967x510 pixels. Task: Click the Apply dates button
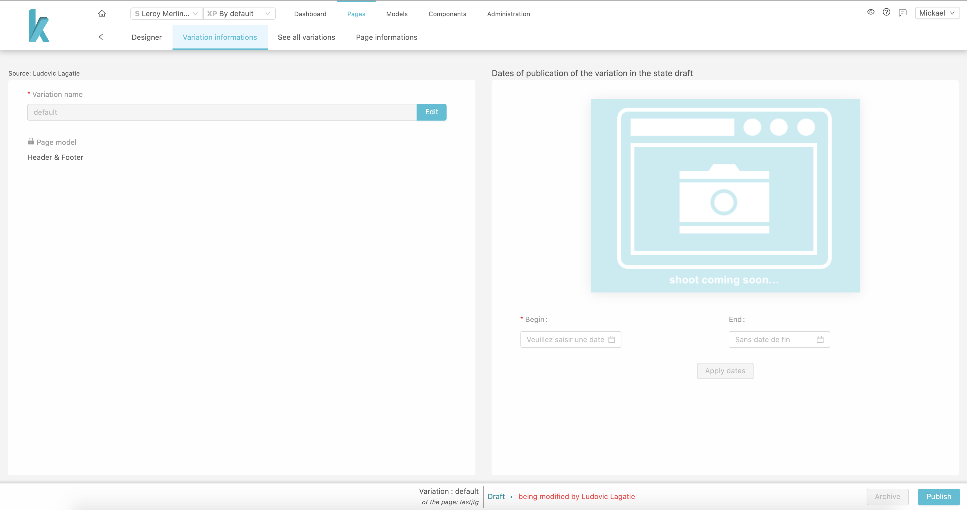click(725, 370)
